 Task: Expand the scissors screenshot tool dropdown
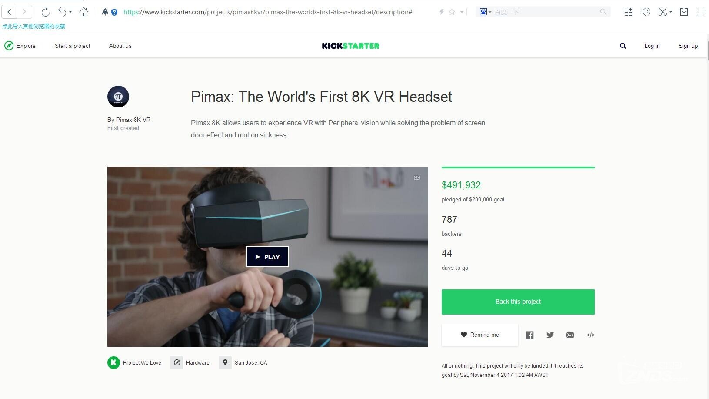671,12
